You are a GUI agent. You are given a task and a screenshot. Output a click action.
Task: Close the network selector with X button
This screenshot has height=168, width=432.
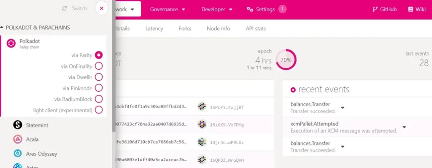click(x=101, y=8)
